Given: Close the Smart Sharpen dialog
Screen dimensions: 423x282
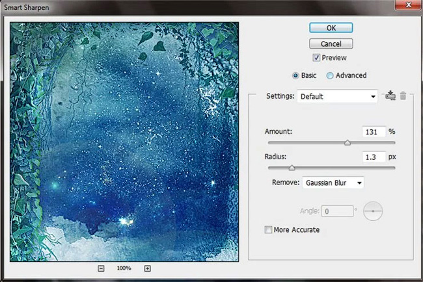Looking at the screenshot, I should click(408, 5).
